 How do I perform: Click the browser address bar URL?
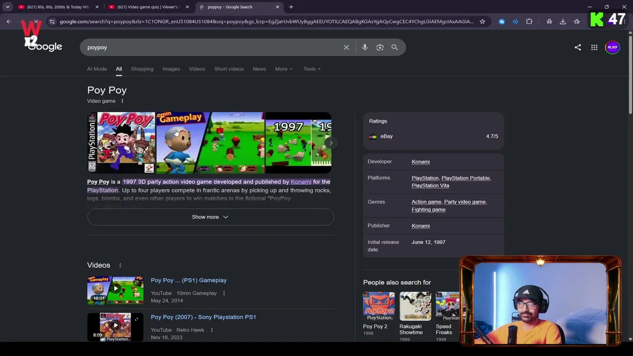pyautogui.click(x=266, y=22)
